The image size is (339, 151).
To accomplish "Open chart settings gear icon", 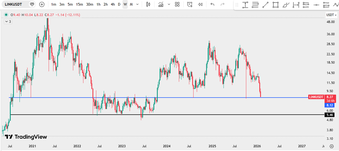I will (x=332, y=146).
